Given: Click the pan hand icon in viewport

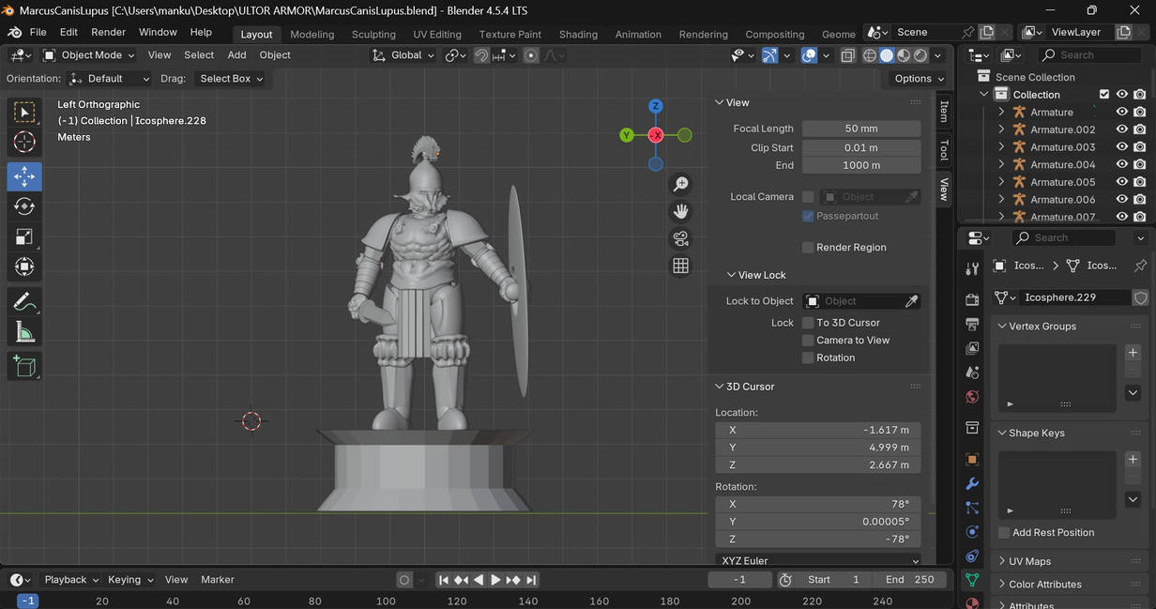Looking at the screenshot, I should tap(681, 211).
